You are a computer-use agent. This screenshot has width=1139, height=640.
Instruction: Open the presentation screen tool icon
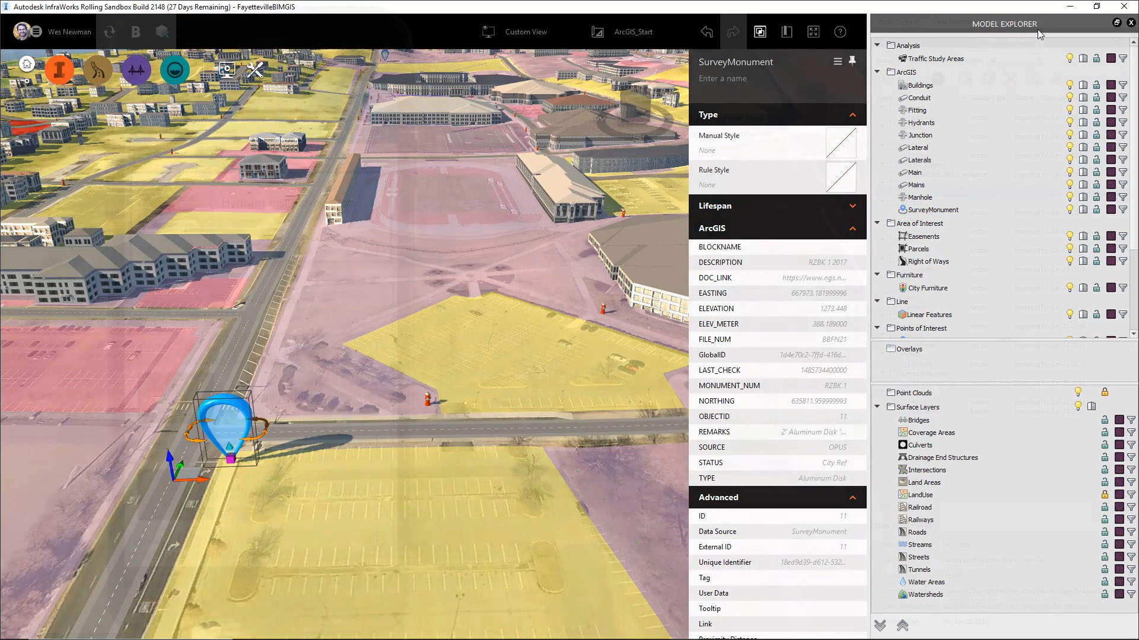[227, 70]
